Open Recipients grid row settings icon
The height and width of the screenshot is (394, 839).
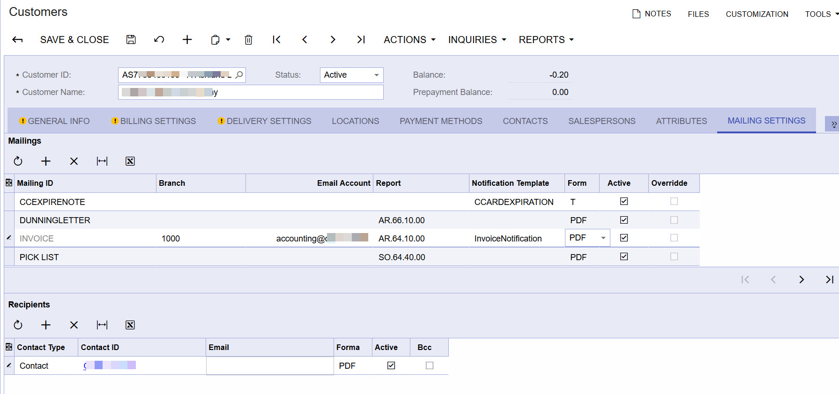coord(9,347)
